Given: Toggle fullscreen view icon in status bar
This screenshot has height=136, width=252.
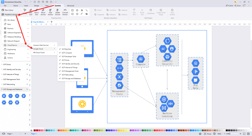Looking at the screenshot, I should click(244, 134).
